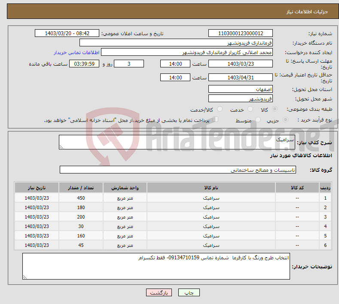Click quantity 160 in row 5
Screen dimensions: 339x304
coord(81,236)
